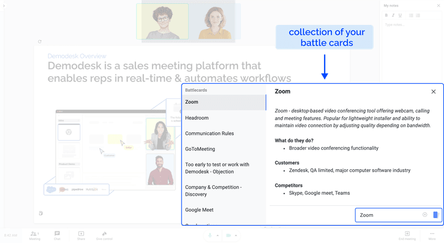444x243 pixels.
Task: Toggle the microphone mute
Action: [x=210, y=235]
